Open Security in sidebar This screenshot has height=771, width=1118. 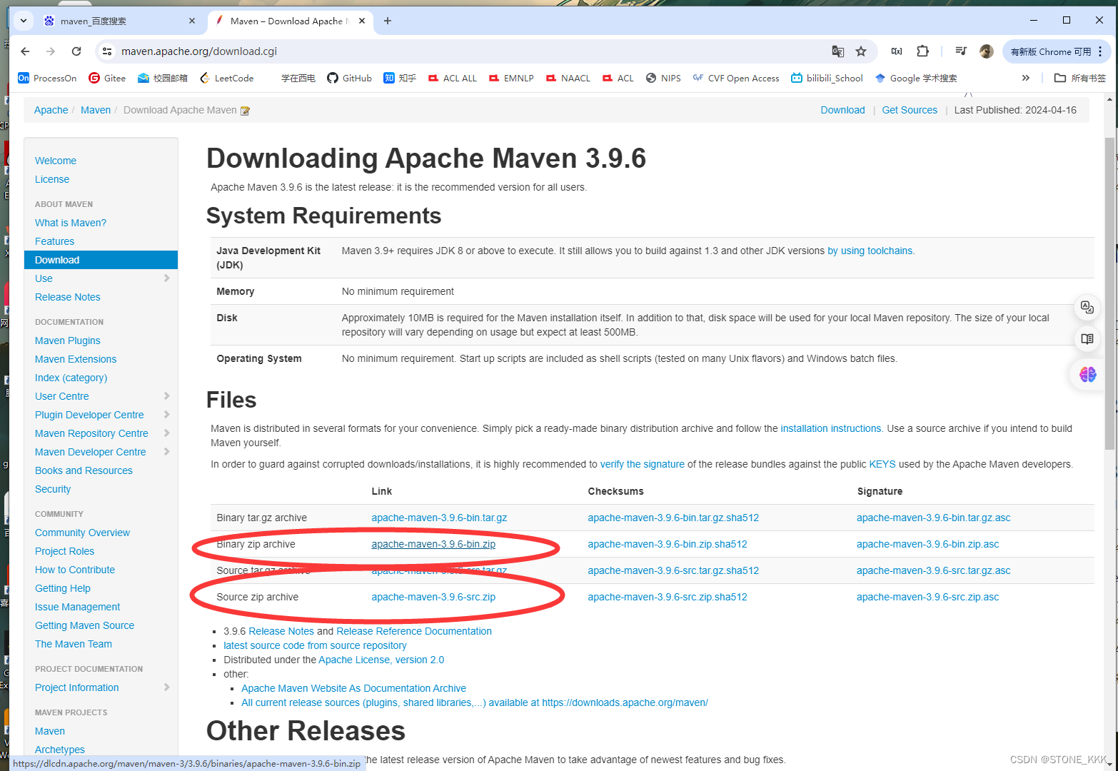(53, 489)
